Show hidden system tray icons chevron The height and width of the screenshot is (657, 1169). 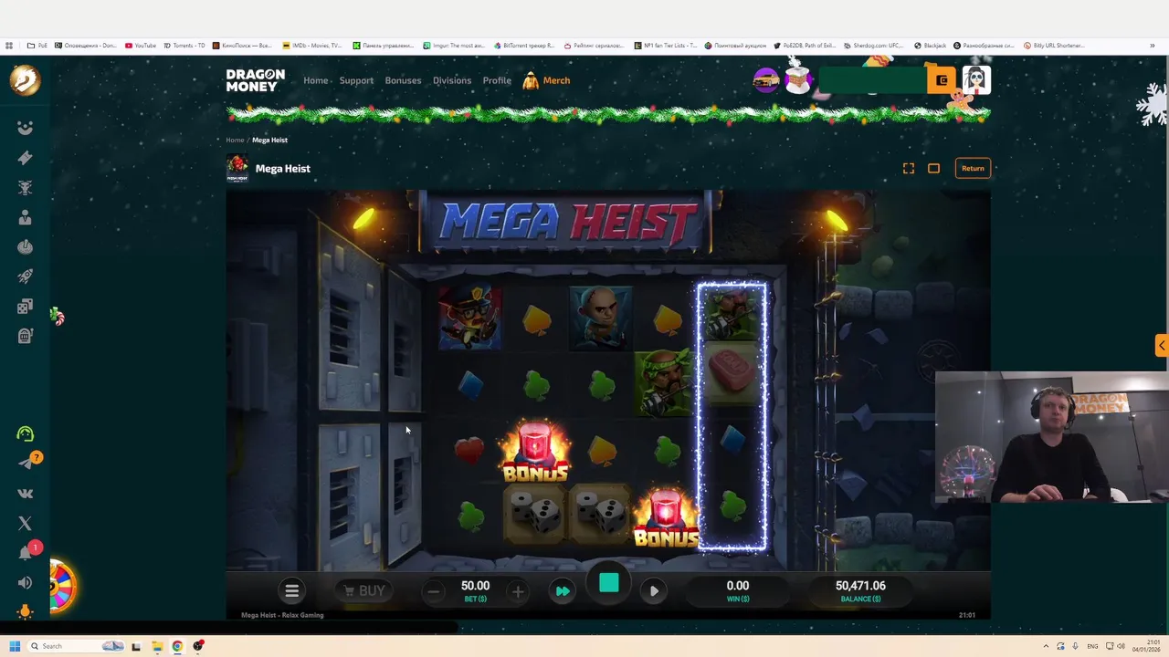[x=1046, y=646]
